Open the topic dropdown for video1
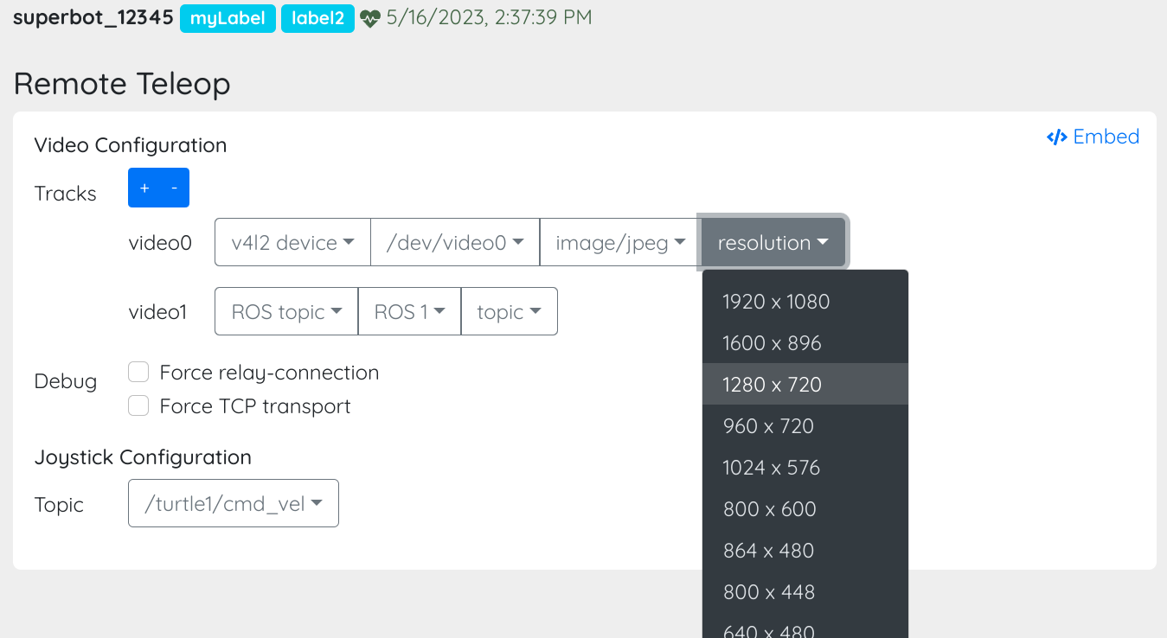1167x638 pixels. point(510,311)
